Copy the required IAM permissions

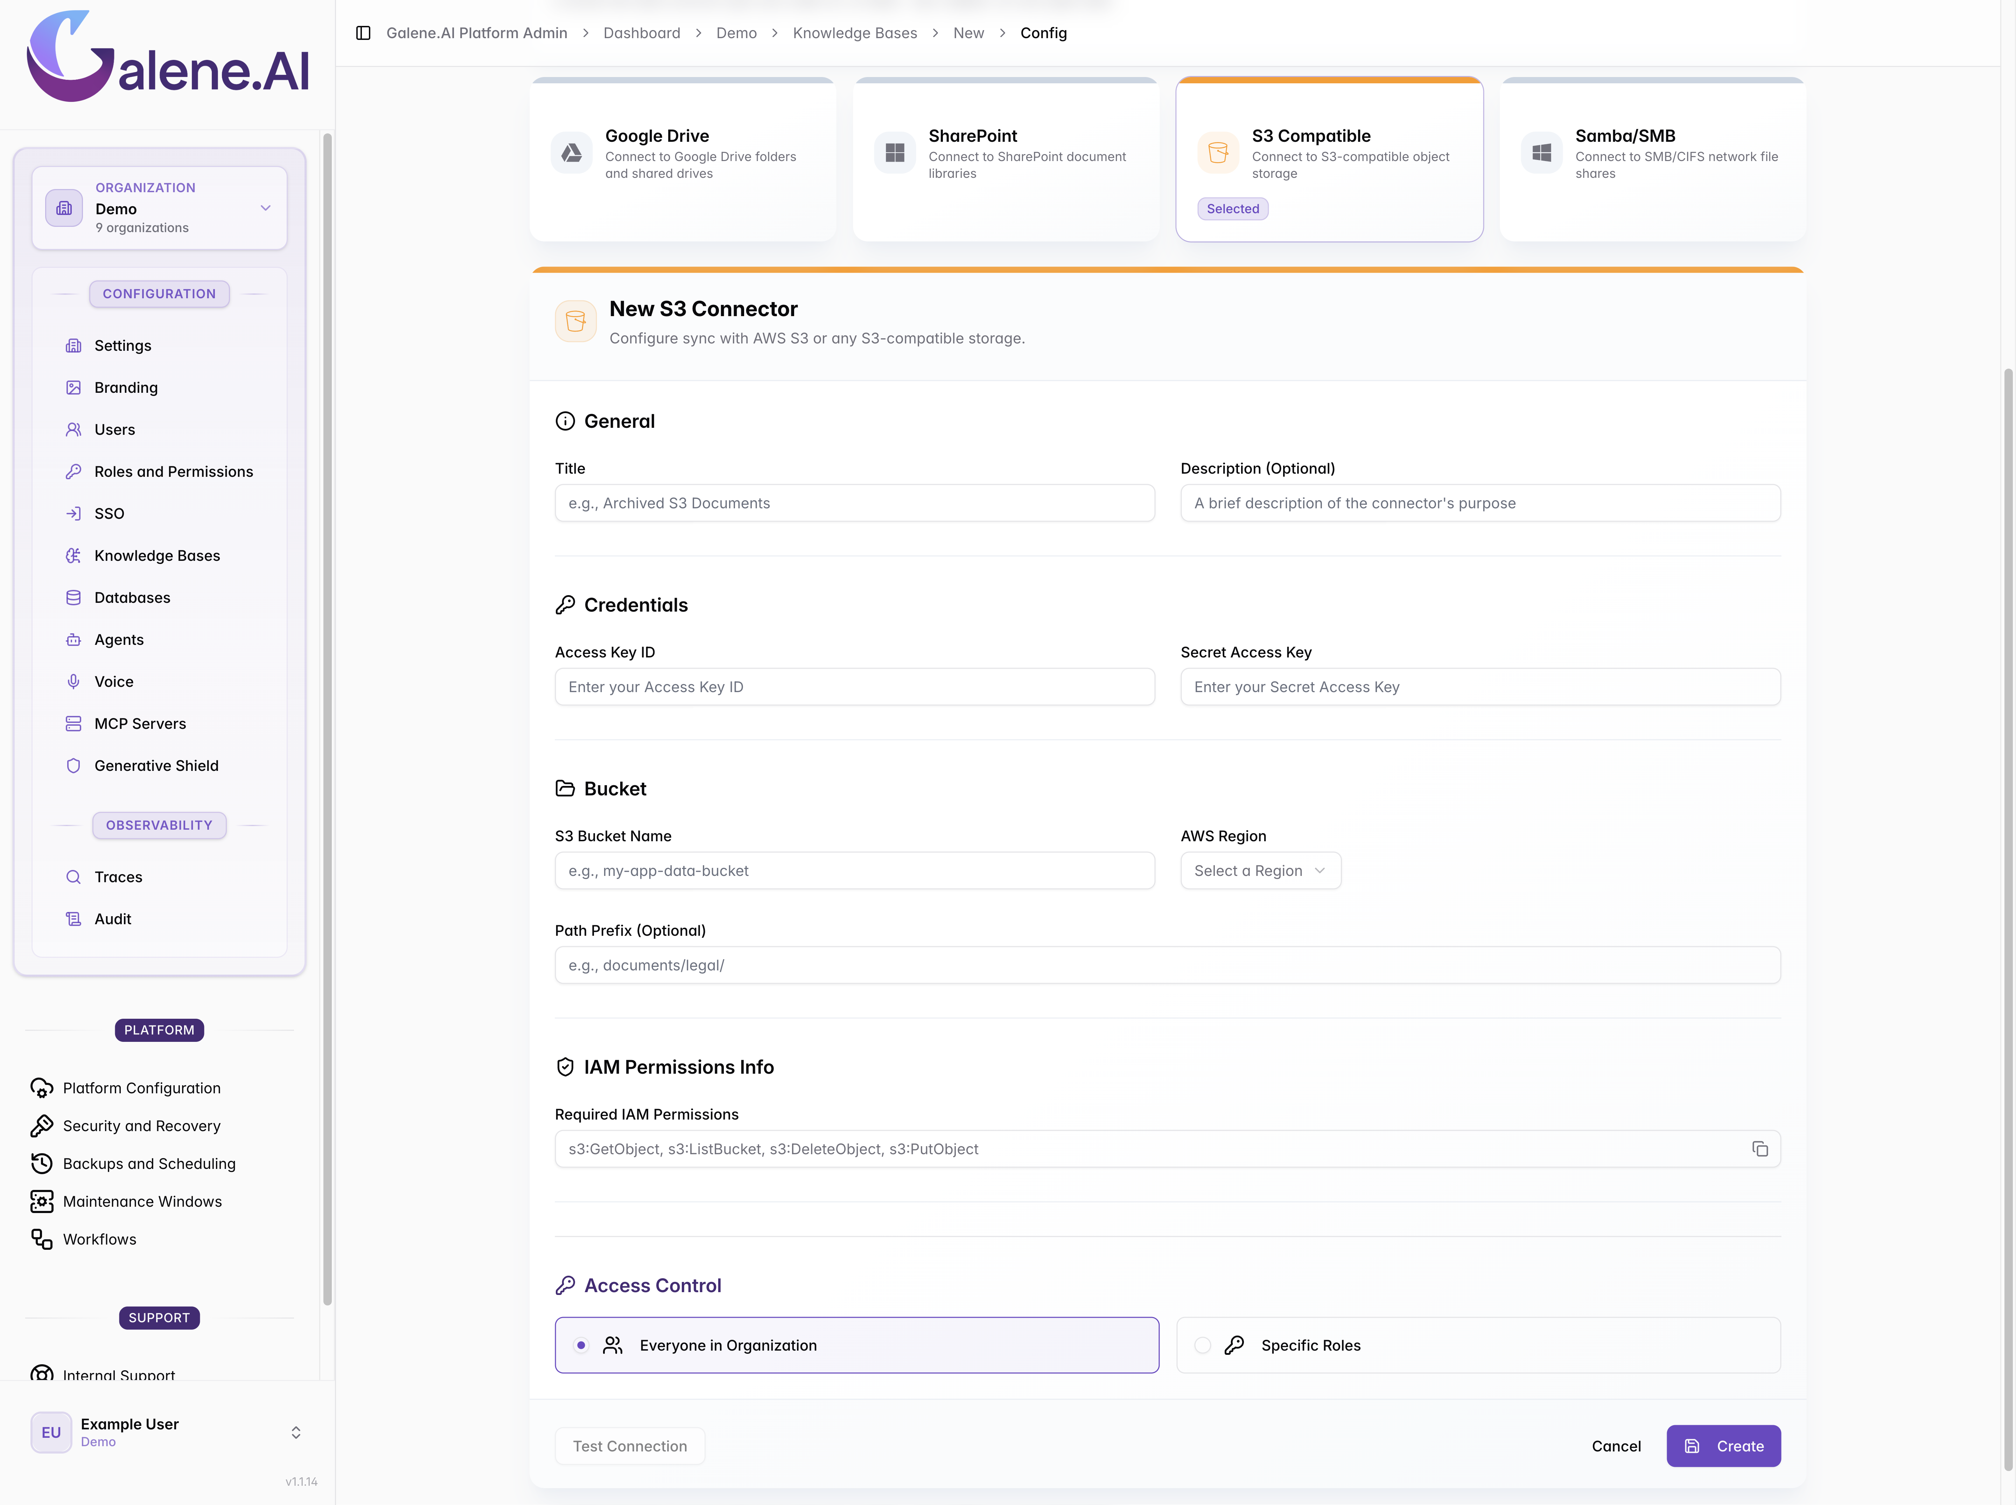(x=1760, y=1149)
